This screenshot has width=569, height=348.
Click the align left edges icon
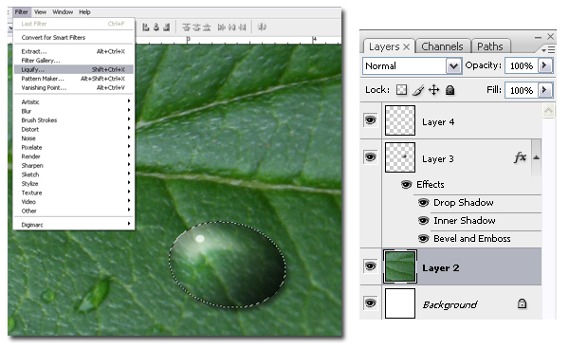click(145, 27)
